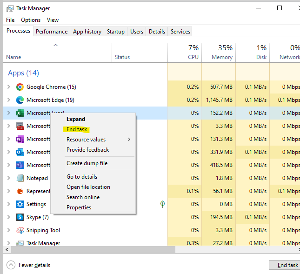Expand the Microsoft Edge process group
This screenshot has width=300, height=274.
[9, 100]
